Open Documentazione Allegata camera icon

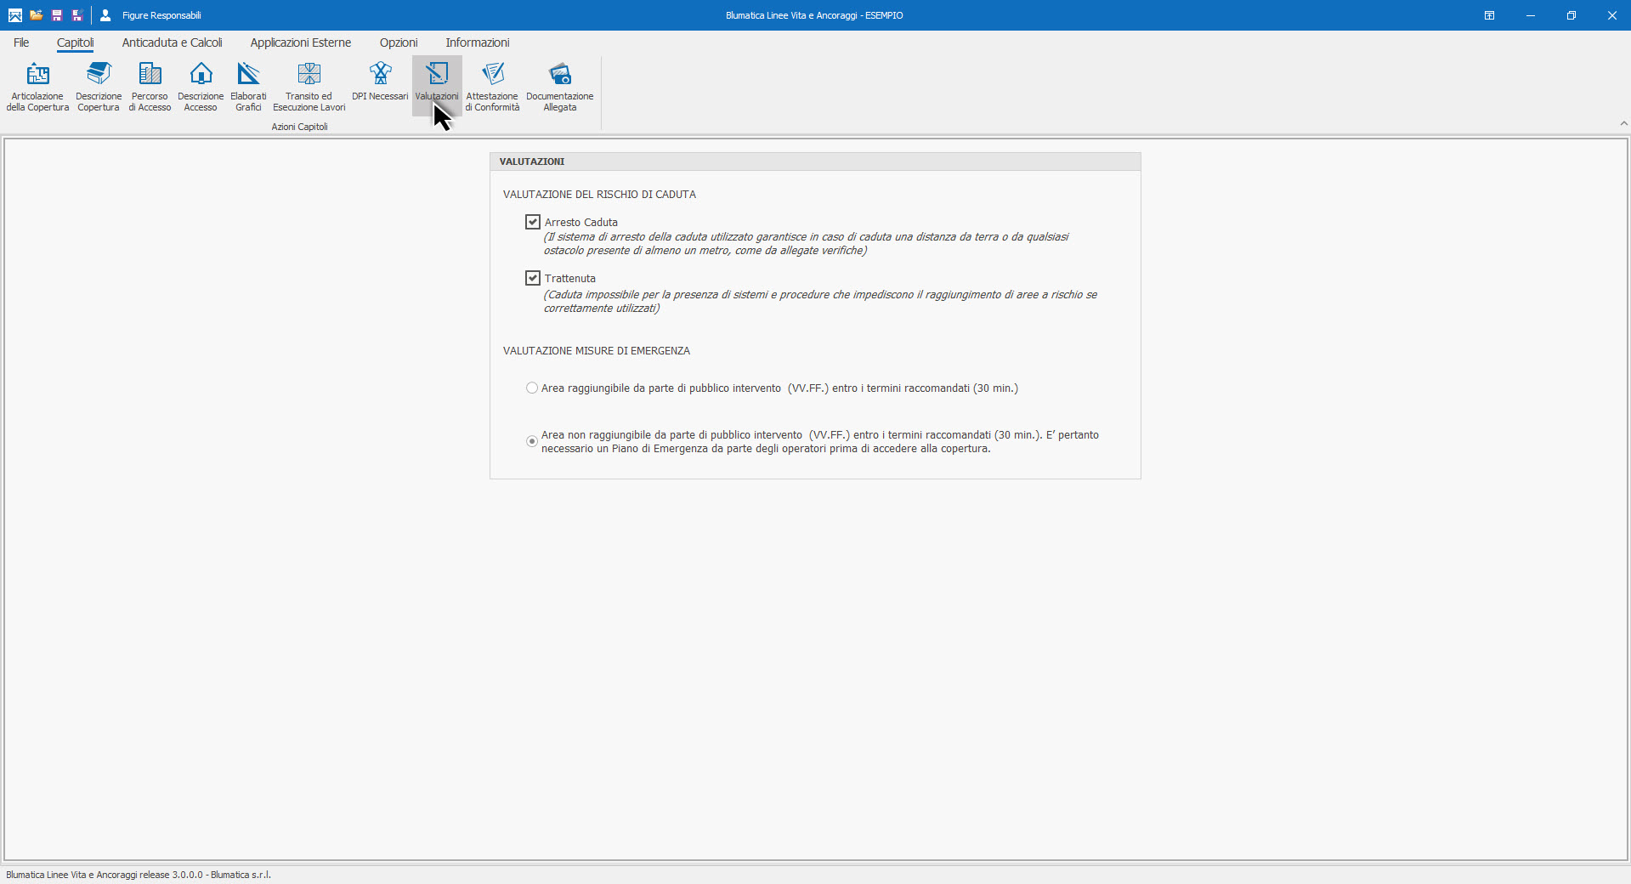559,86
